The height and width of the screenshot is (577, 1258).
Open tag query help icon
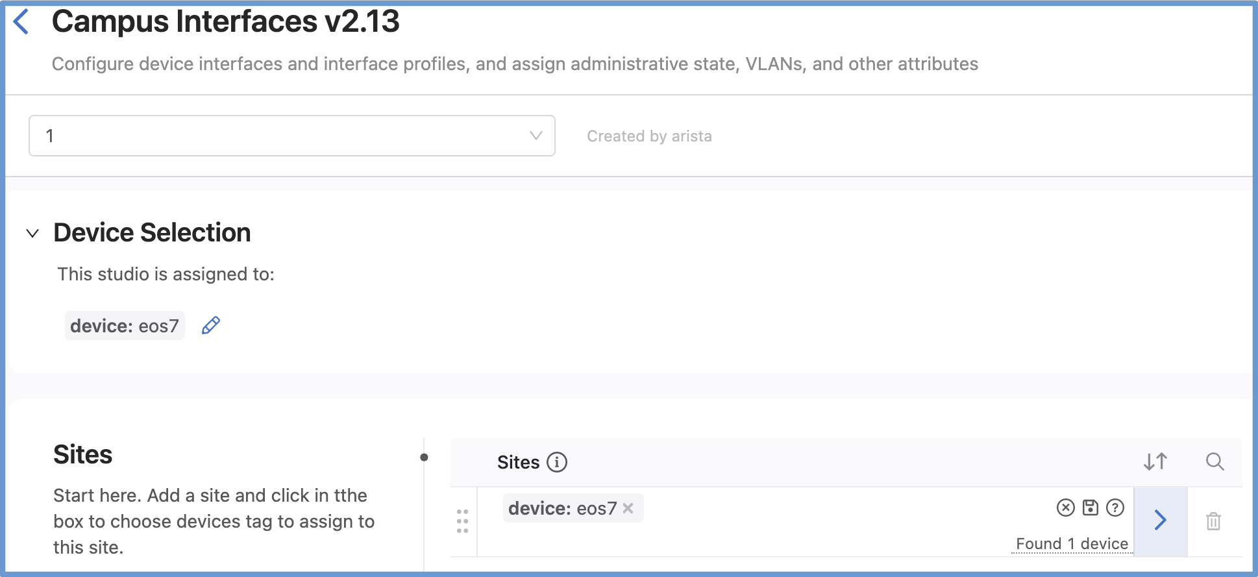(x=1115, y=508)
